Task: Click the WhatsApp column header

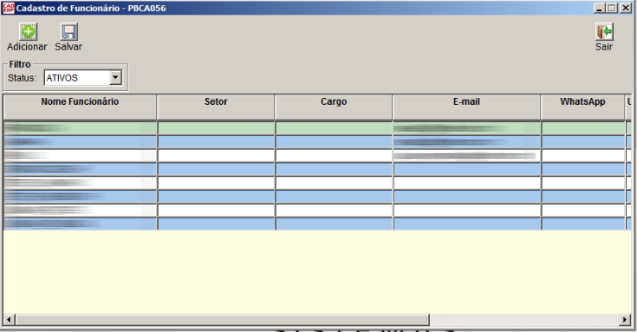Action: [582, 107]
